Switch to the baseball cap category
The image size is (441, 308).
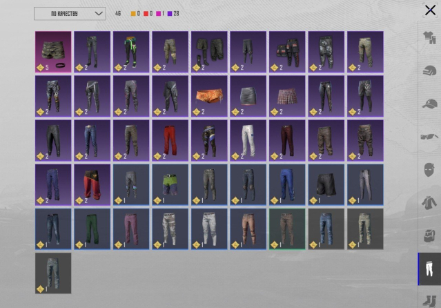click(429, 104)
